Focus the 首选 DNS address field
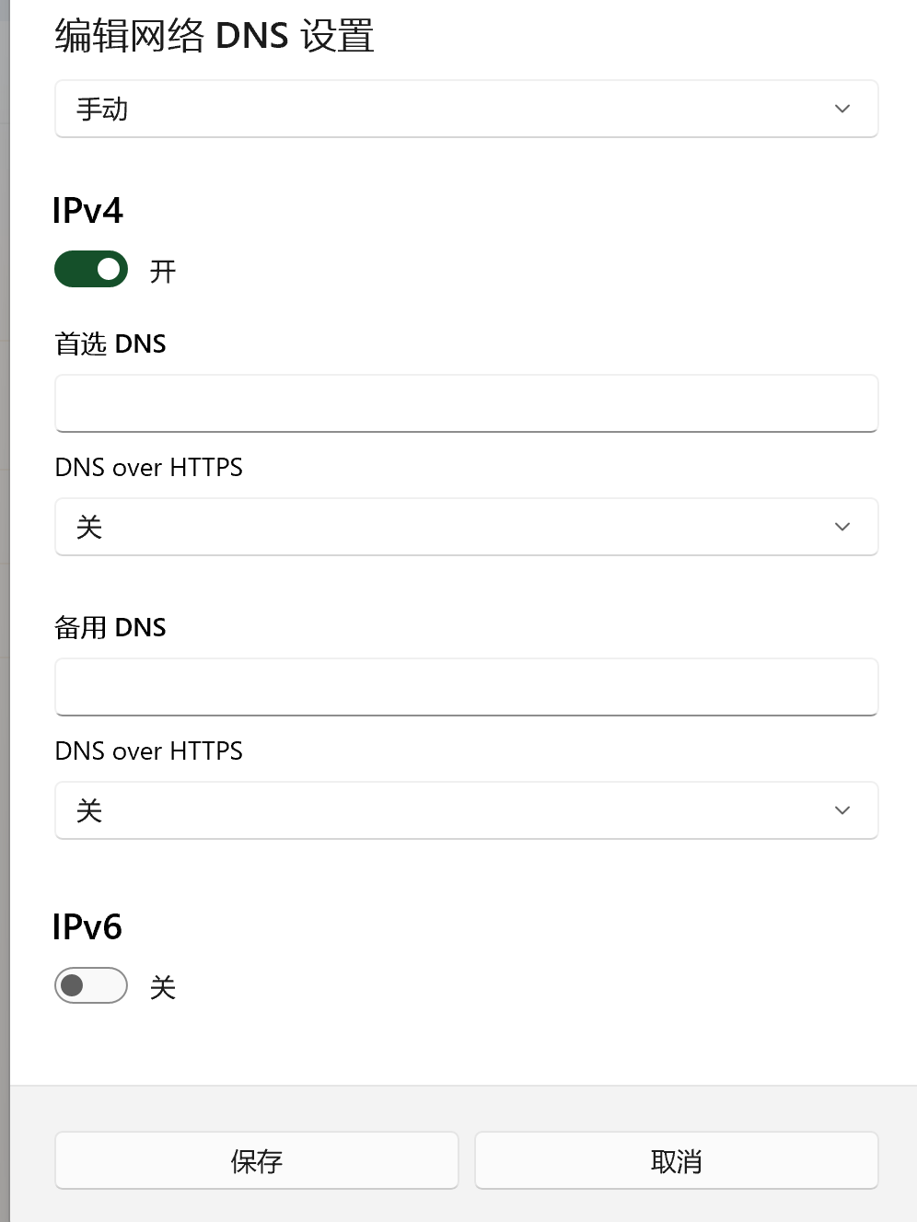Viewport: 917px width, 1222px height. coord(466,403)
